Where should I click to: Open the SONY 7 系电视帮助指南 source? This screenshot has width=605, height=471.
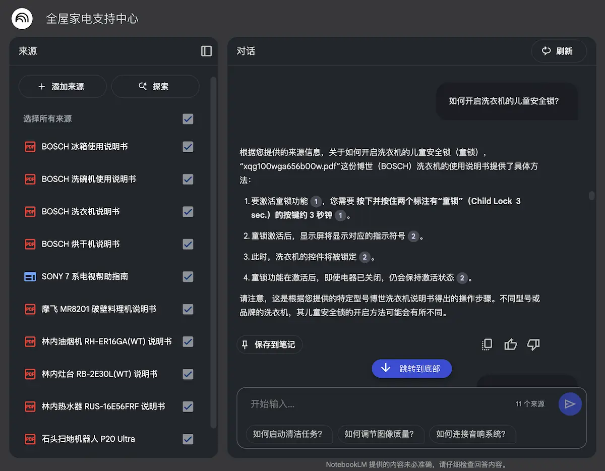(85, 276)
